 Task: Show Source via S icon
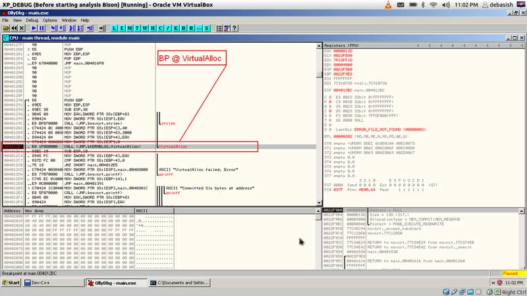[x=207, y=28]
